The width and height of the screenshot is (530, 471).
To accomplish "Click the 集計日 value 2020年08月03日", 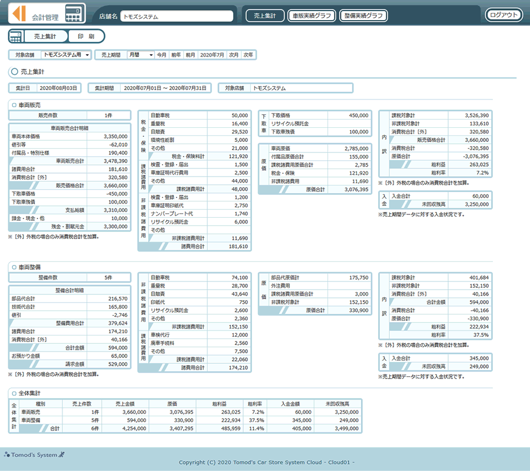I will pos(58,88).
